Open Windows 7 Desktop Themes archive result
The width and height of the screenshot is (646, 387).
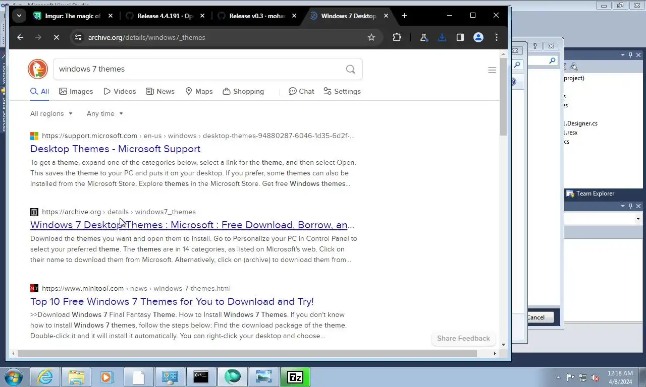pos(192,225)
